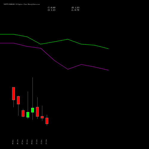Viewport: 149px width, 149px height.
Task: Click the 09 Jan date label
Action: click(x=32, y=142)
